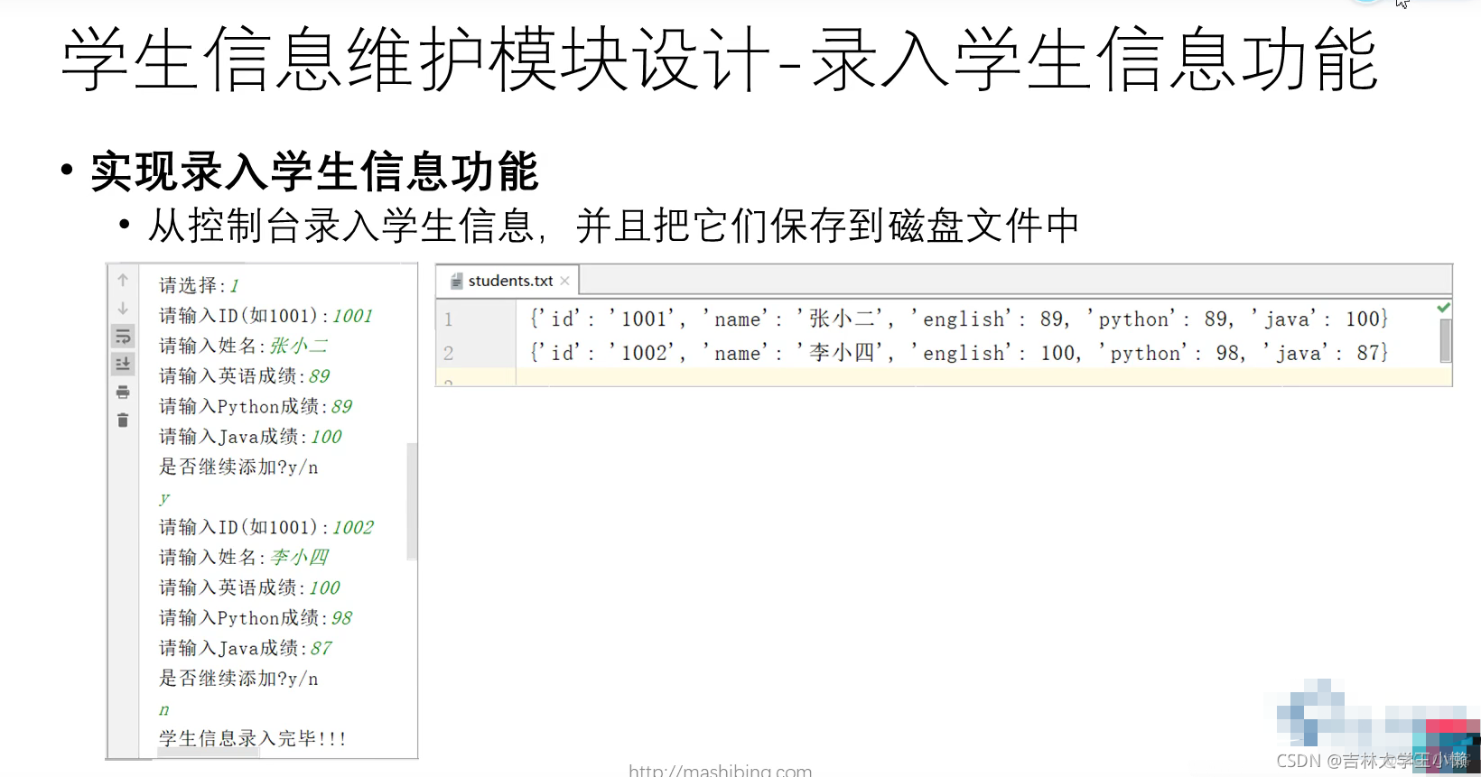
Task: Click the first '是否继续添加?y/n' console line
Action: (238, 467)
